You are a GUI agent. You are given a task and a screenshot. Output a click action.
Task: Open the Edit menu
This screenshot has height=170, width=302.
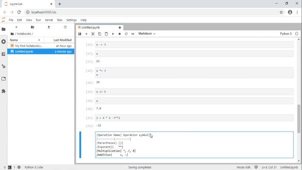pyautogui.click(x=19, y=20)
